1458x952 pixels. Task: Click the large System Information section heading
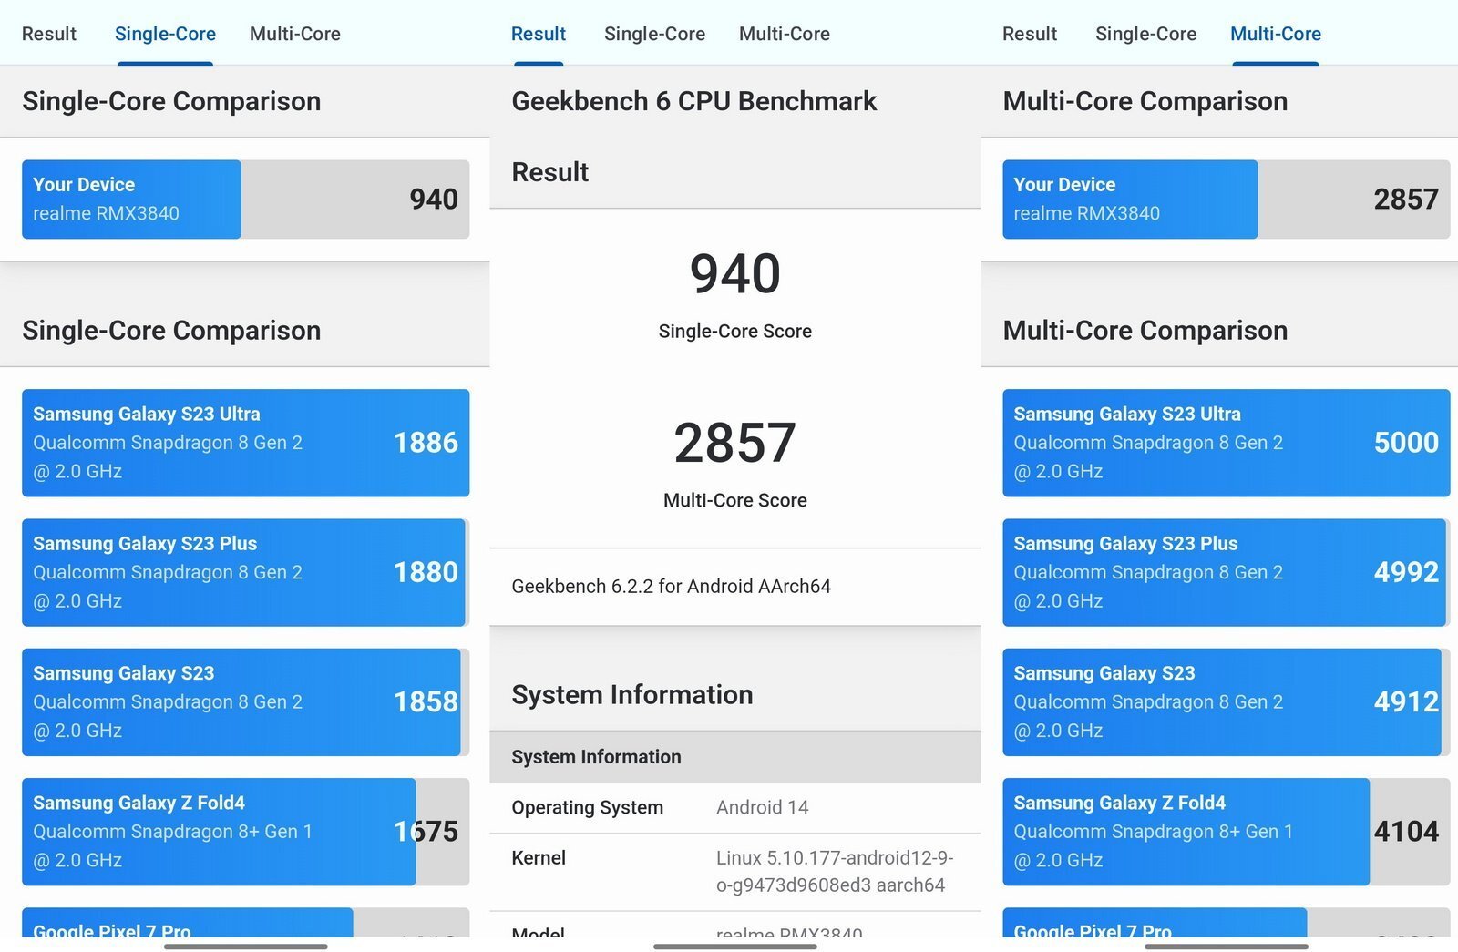[x=632, y=695]
